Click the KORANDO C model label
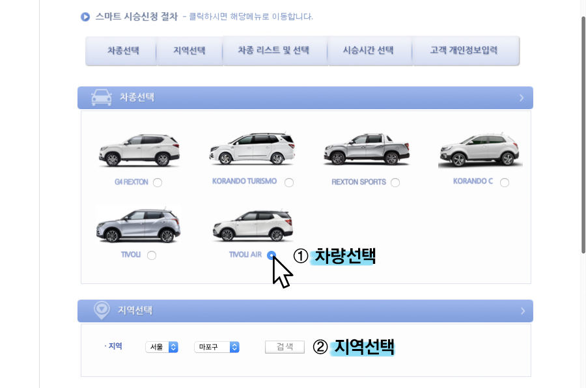The image size is (586, 388). click(x=473, y=181)
